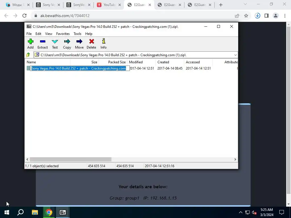Open Info for the selected item

tap(103, 44)
